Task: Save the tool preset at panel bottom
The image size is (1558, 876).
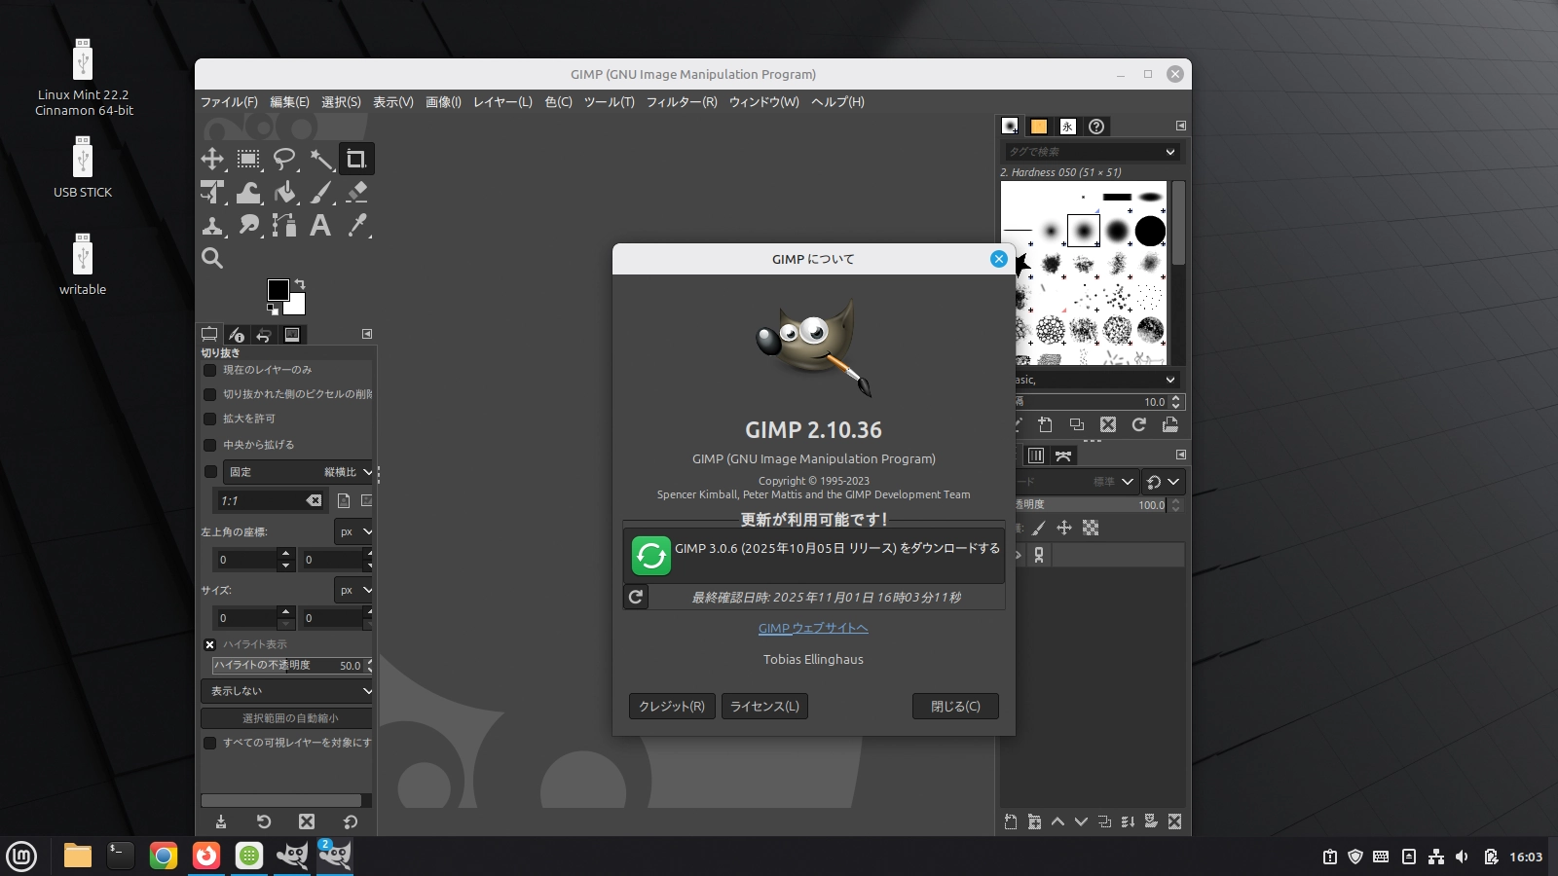Action: (221, 821)
